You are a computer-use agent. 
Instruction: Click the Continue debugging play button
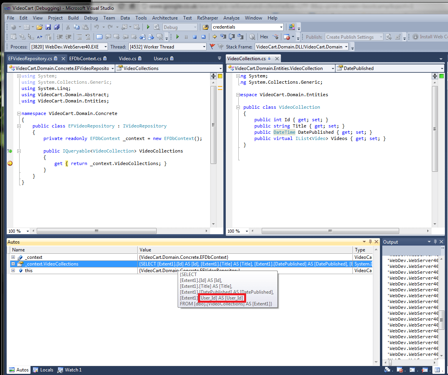point(177,37)
